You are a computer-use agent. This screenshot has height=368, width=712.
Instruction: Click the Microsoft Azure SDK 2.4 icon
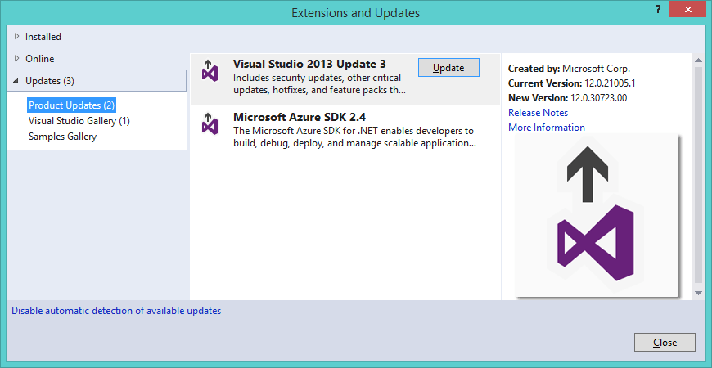(x=210, y=123)
